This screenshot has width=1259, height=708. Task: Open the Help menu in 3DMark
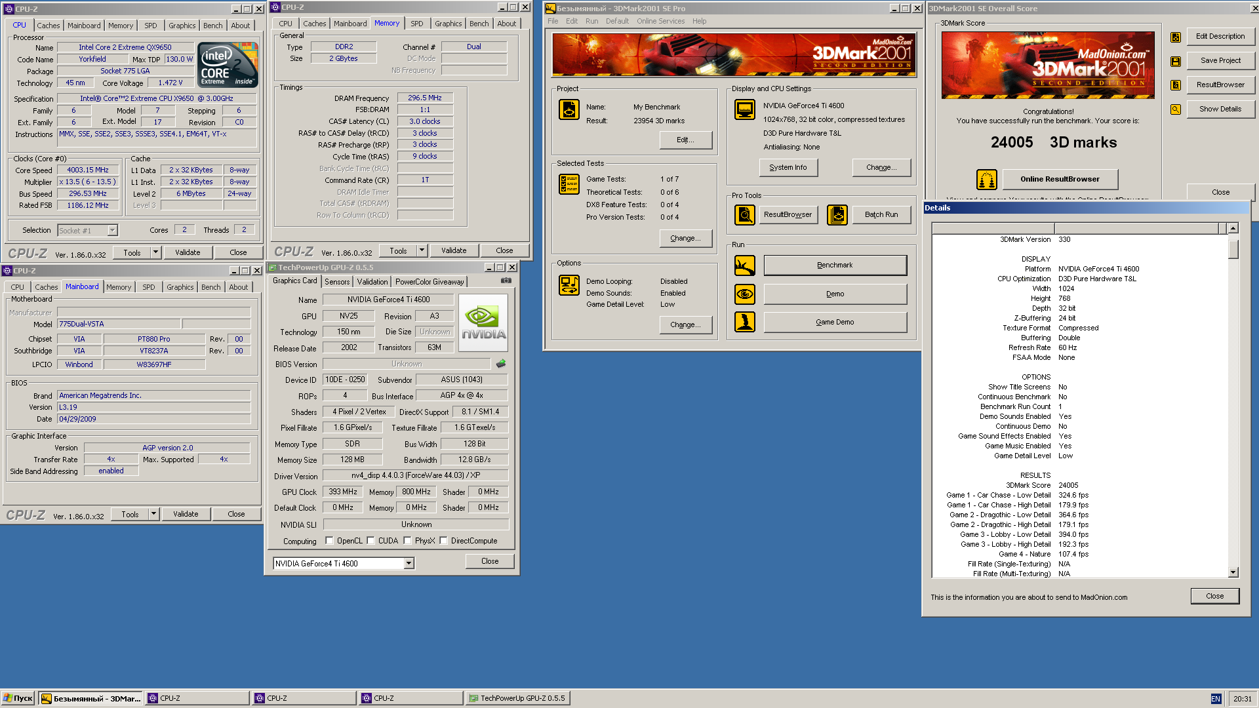click(699, 21)
